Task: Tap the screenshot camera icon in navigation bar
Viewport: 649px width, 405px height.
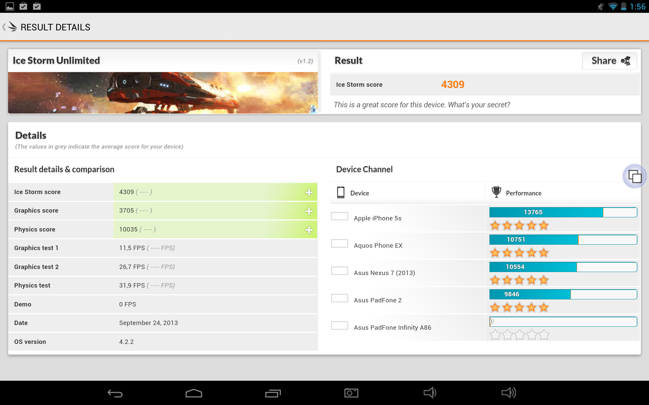Action: click(351, 393)
